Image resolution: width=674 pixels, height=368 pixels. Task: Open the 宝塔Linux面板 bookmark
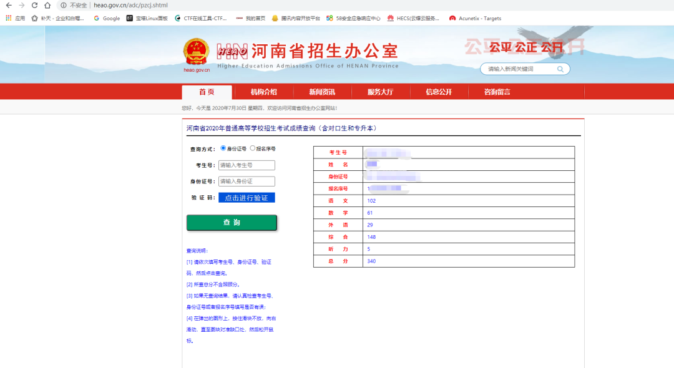click(147, 18)
